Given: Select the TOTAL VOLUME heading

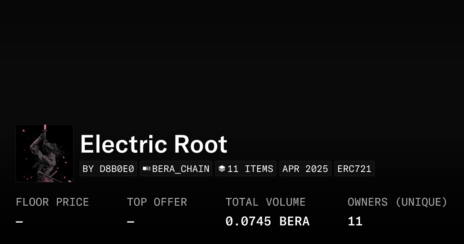Looking at the screenshot, I should click(265, 202).
